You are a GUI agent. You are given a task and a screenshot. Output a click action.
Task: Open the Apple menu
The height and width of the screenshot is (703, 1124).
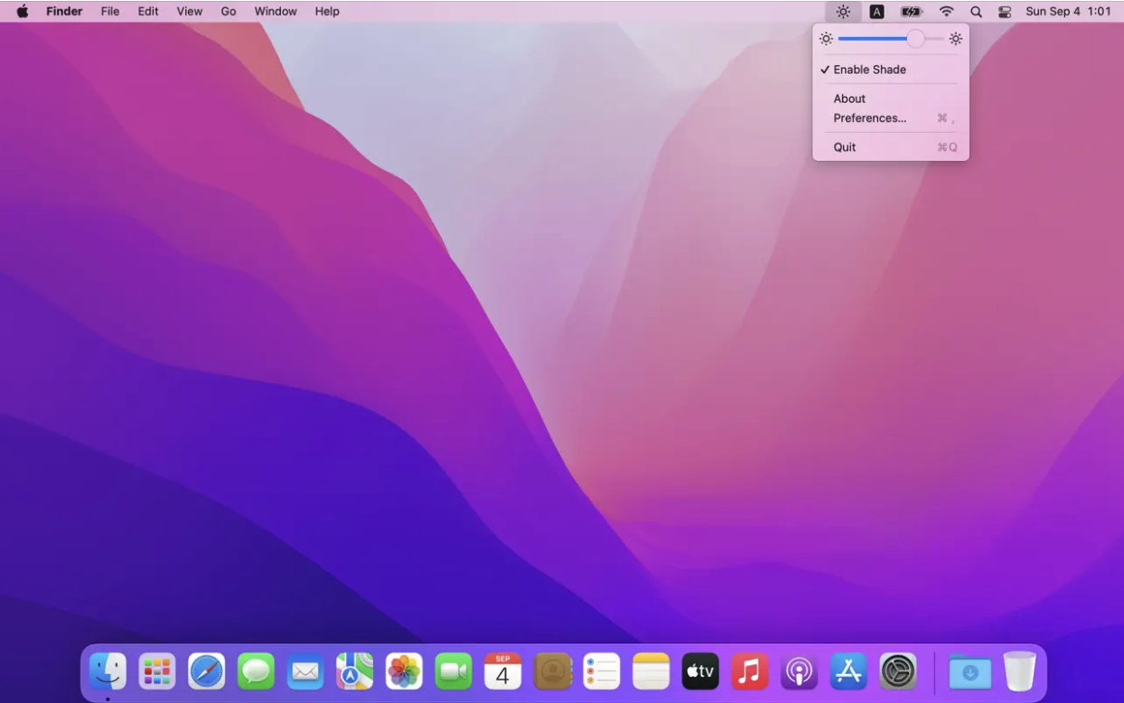[23, 12]
